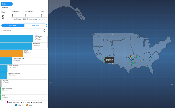Click the Cap 25 acres row
175x108 pixels.
click(24, 97)
